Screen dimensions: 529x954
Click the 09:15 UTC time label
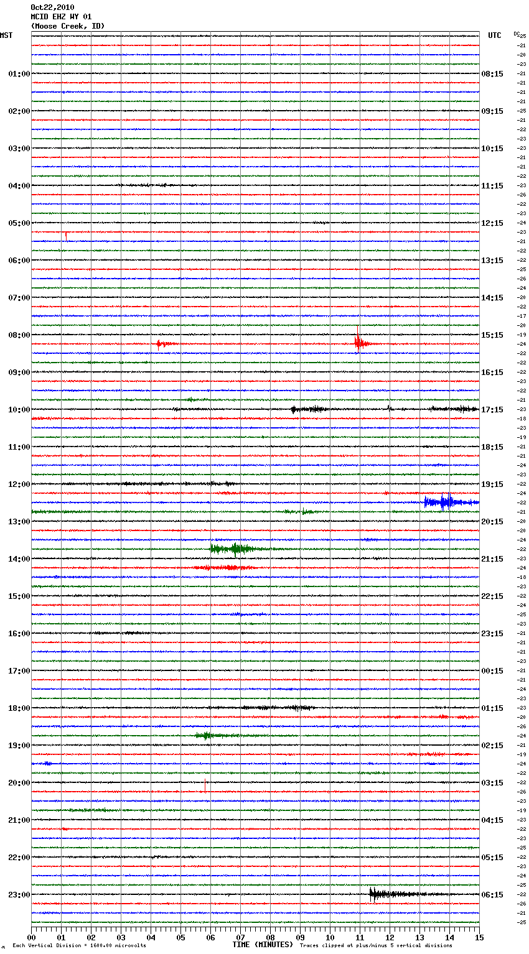click(x=492, y=111)
